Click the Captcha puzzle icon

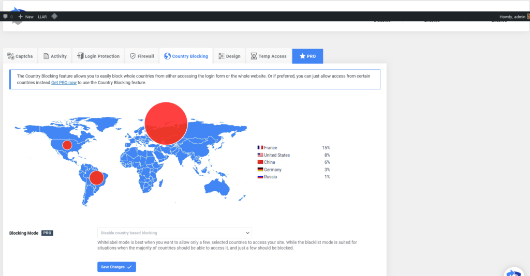(11, 56)
